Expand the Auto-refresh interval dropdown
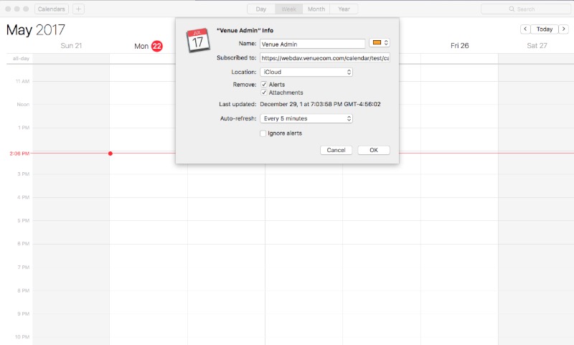Screen dimensions: 574x345 [x=306, y=118]
